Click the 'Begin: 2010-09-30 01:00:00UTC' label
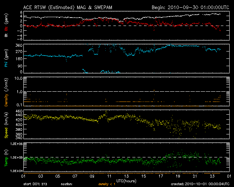 point(190,7)
